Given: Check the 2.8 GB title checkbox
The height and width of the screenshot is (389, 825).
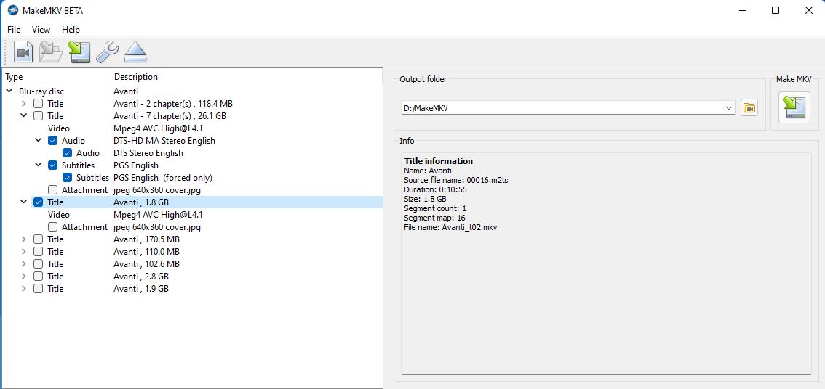Looking at the screenshot, I should [x=38, y=276].
